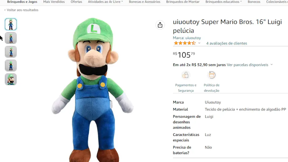Screen dimensions: 288x162
Task: Expand Ver parcelas disponíveis
Action: (250, 65)
